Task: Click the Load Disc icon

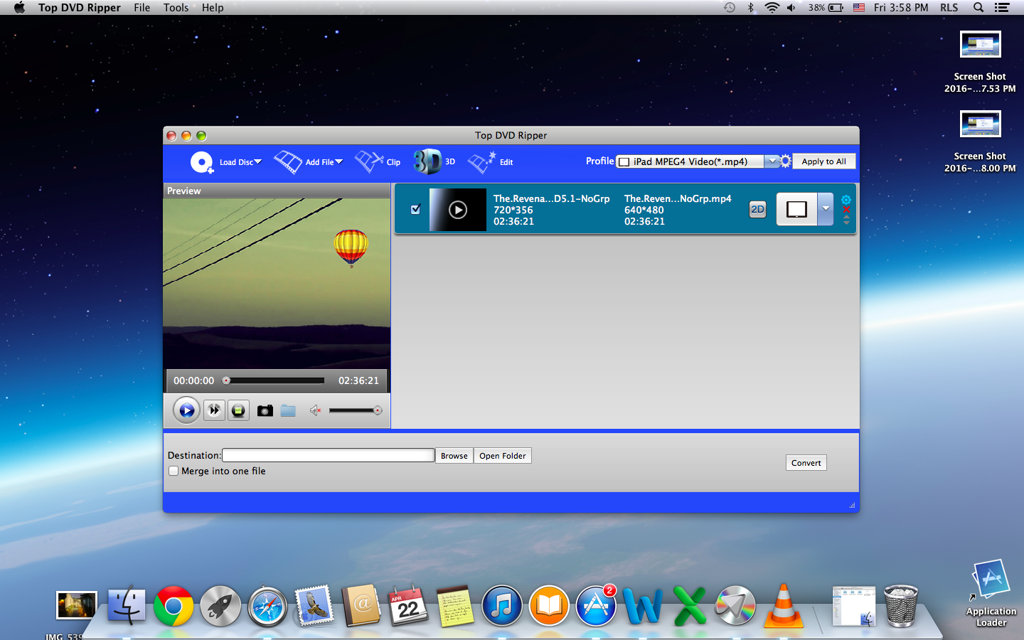Action: 202,162
